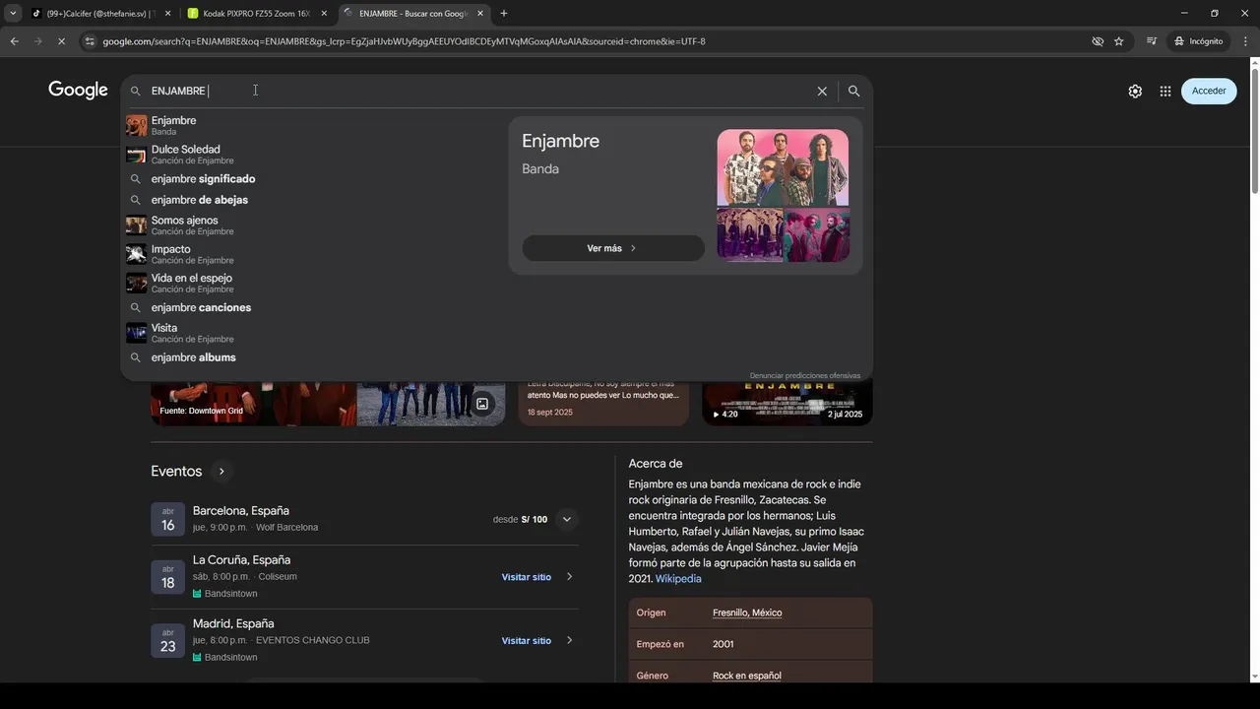Click the abr 16 date badge

167,519
